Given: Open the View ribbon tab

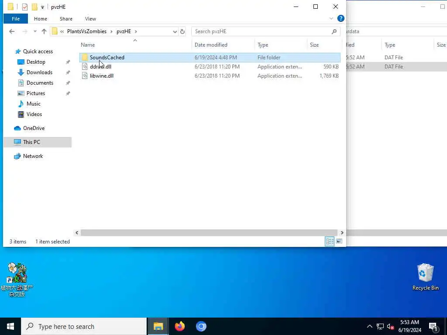Looking at the screenshot, I should point(90,19).
